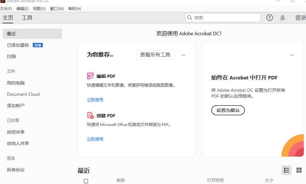This screenshot has width=306, height=184.
Task: Open the more options menu on default PDF card
Action: [292, 55]
